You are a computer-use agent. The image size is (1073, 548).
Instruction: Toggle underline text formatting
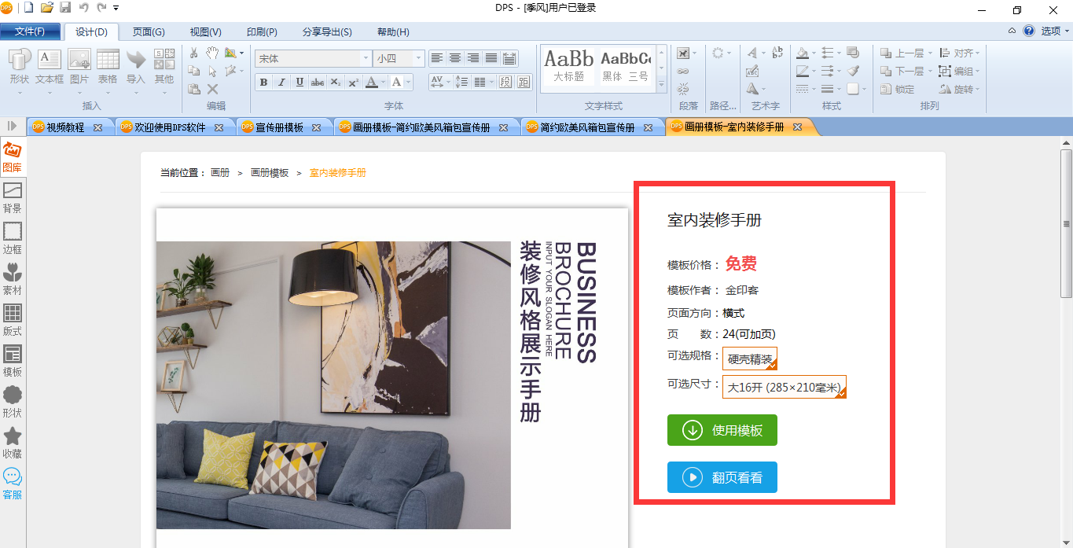(299, 83)
